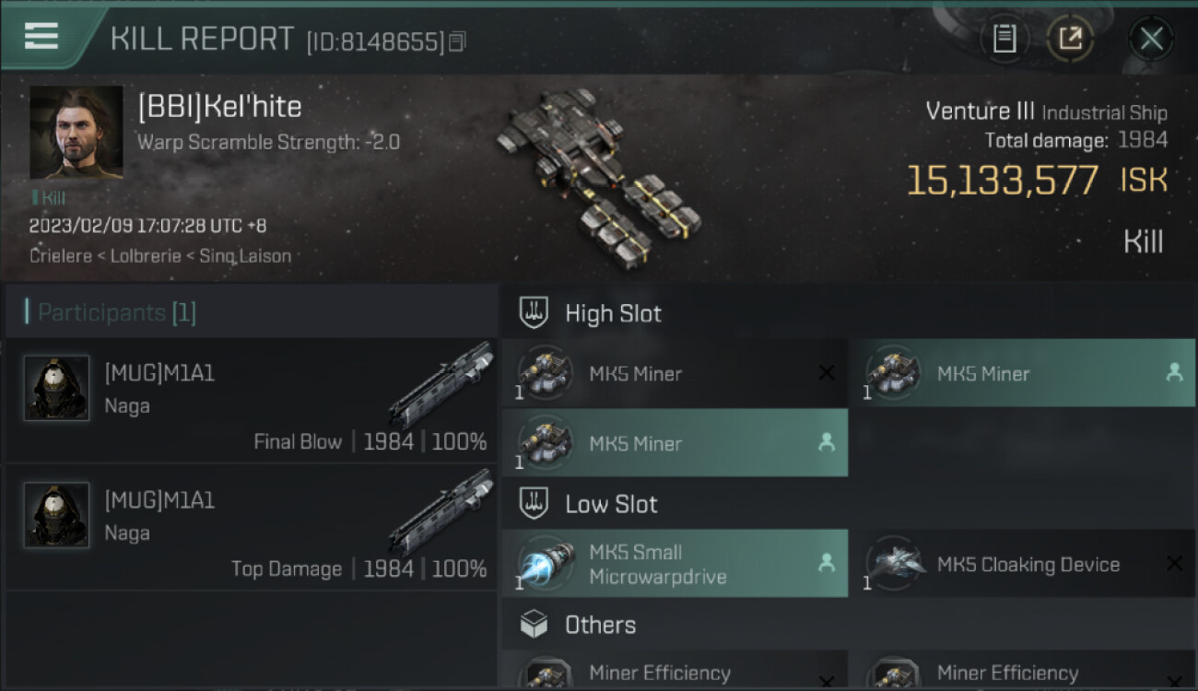Open Kel'hite's character portrait
The width and height of the screenshot is (1198, 691).
coord(76,133)
